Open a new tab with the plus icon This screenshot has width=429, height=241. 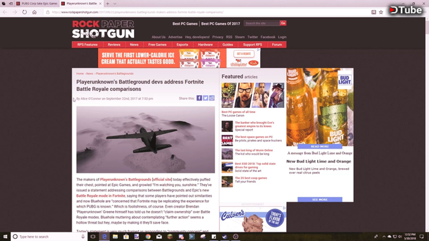click(107, 3)
